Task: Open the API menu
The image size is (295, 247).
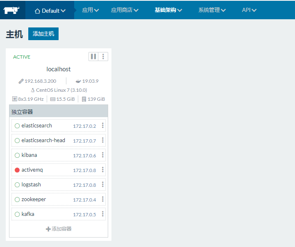Action: 249,10
